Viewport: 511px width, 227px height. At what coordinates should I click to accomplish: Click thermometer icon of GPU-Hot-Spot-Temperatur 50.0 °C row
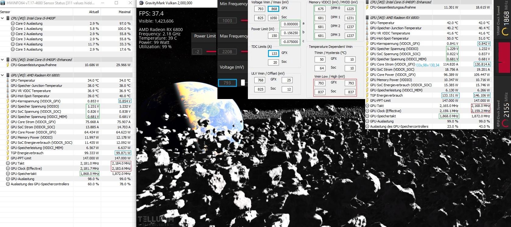(x=367, y=38)
